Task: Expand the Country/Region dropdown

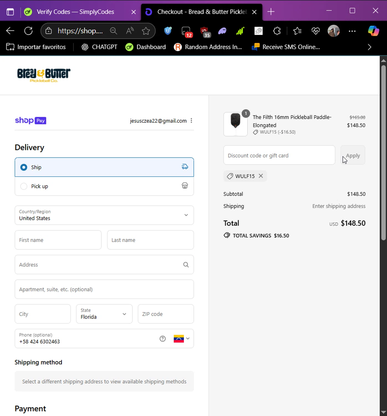Action: pos(104,215)
